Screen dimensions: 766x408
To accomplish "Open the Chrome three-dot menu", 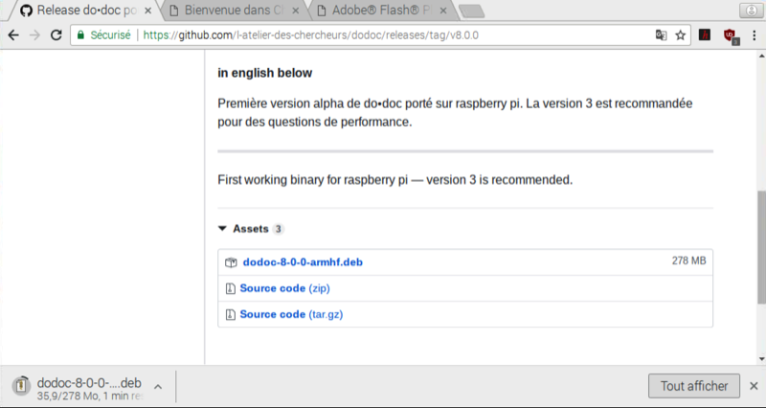I will (x=754, y=34).
